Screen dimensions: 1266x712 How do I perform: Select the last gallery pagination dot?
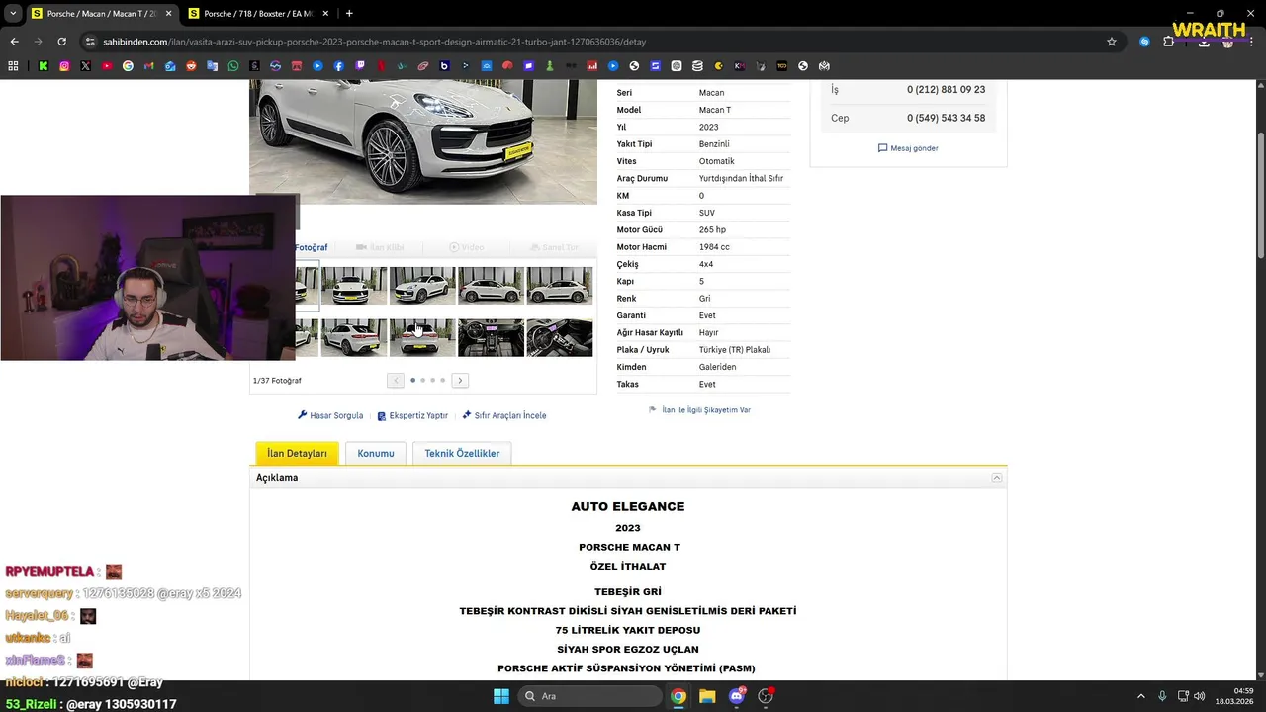coord(442,381)
